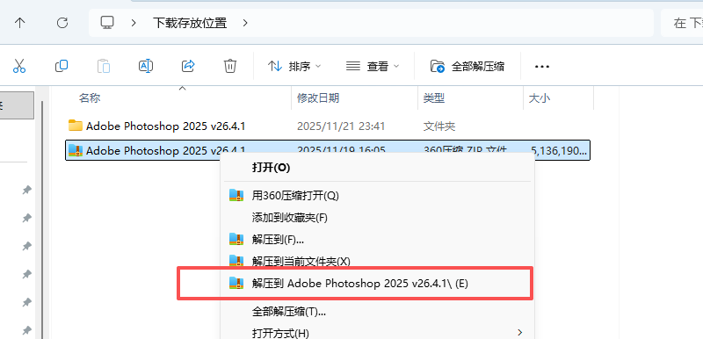Choose 解压到当前文件夹(X) menu entry
Screen dimensions: 703x339
(377, 261)
